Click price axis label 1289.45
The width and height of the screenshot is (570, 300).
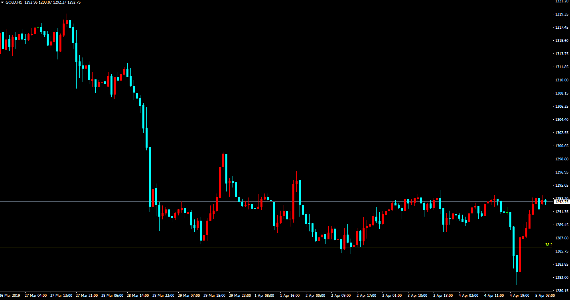point(561,225)
